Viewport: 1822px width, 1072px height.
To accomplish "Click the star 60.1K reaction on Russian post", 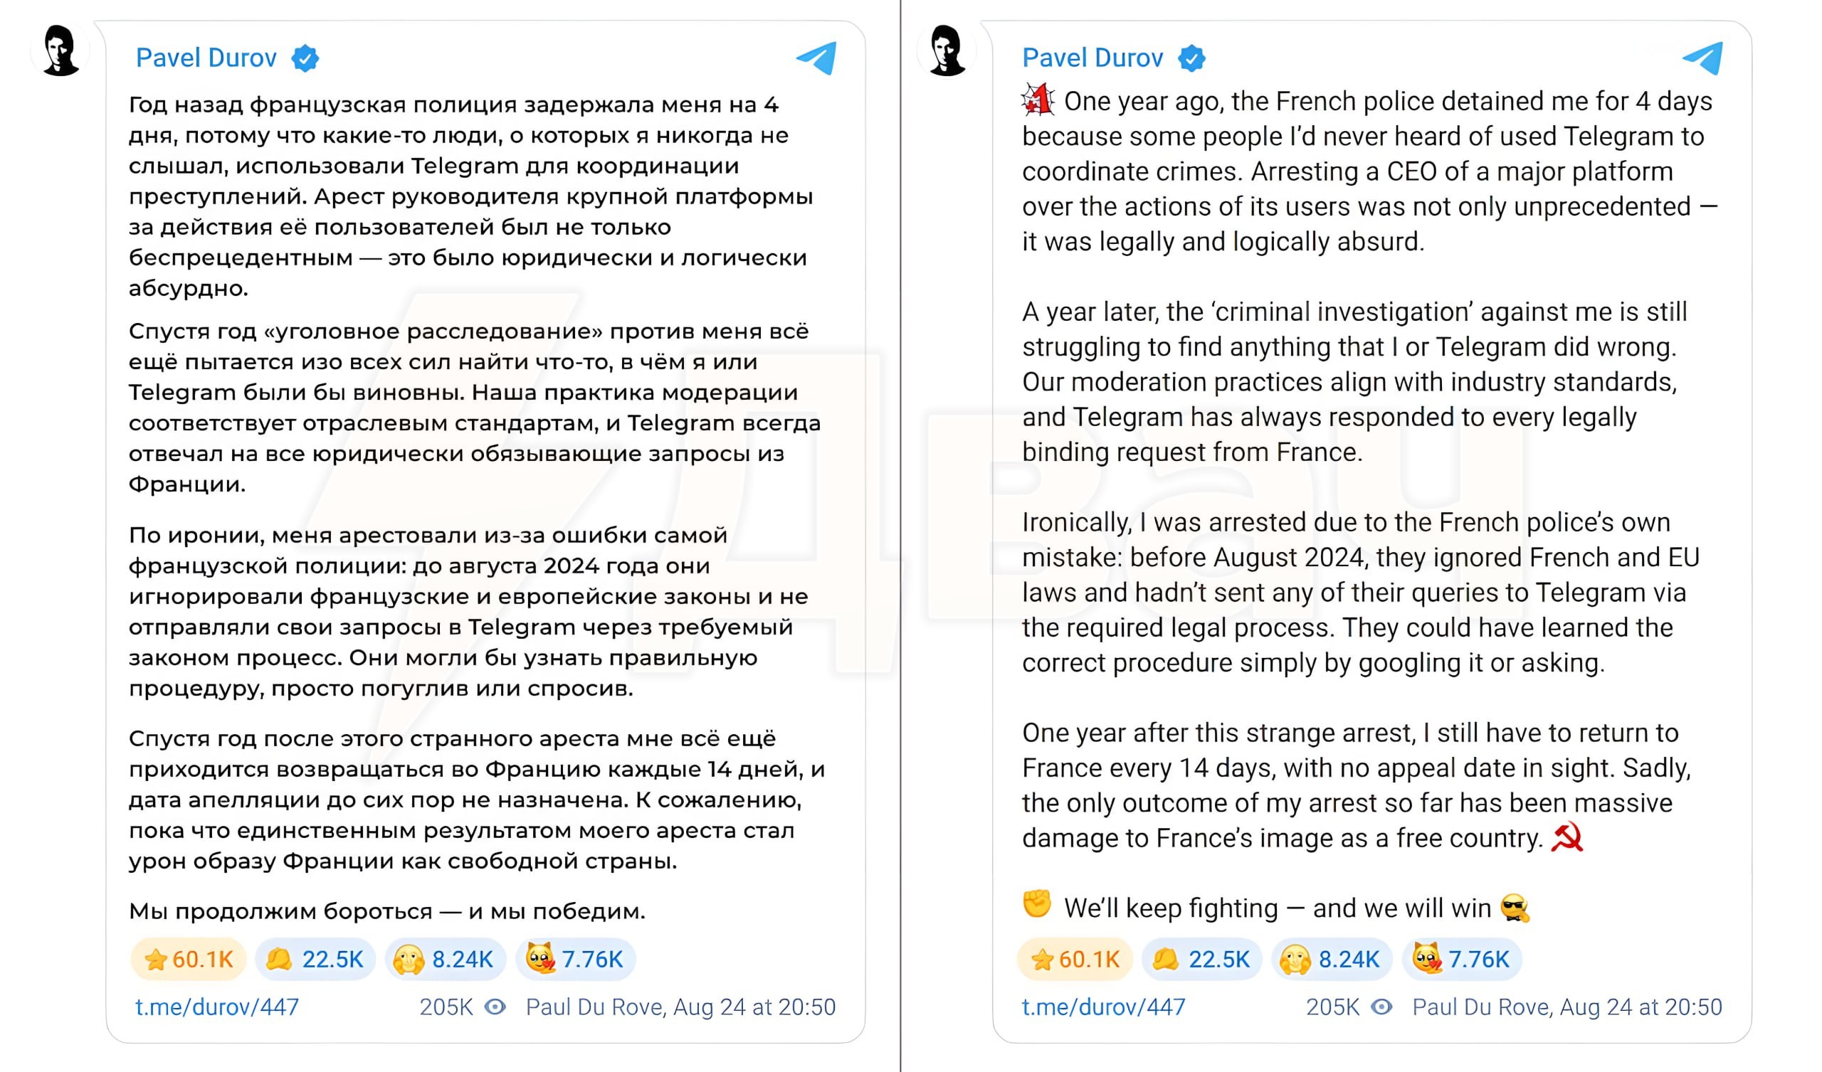I will click(x=189, y=959).
